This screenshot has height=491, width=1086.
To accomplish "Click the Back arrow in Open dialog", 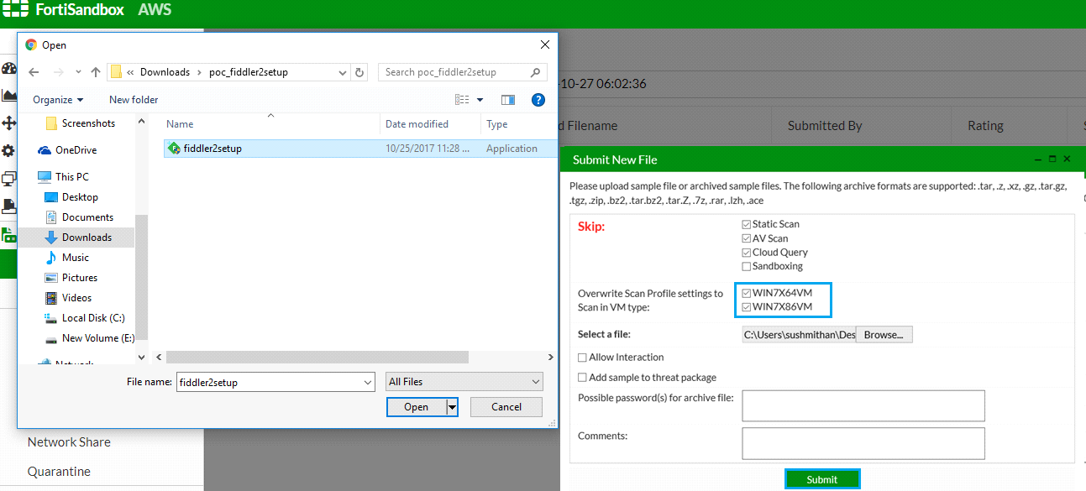I will pos(34,72).
